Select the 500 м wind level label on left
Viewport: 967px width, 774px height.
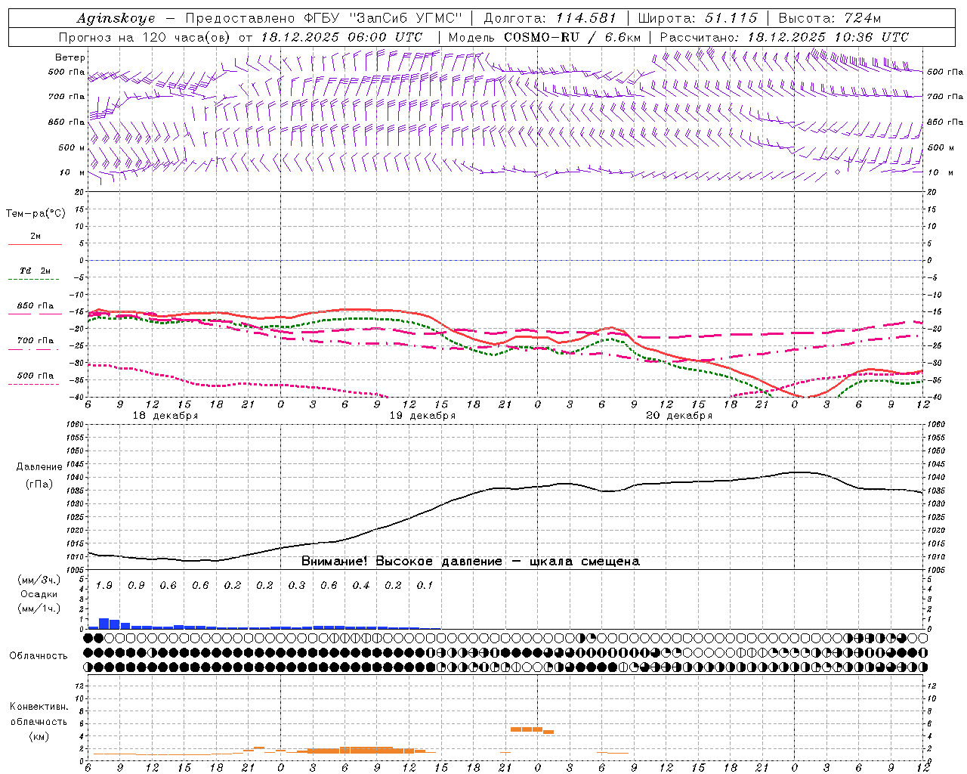tap(72, 147)
